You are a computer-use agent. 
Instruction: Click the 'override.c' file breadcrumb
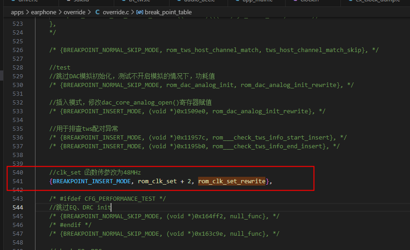click(x=116, y=12)
